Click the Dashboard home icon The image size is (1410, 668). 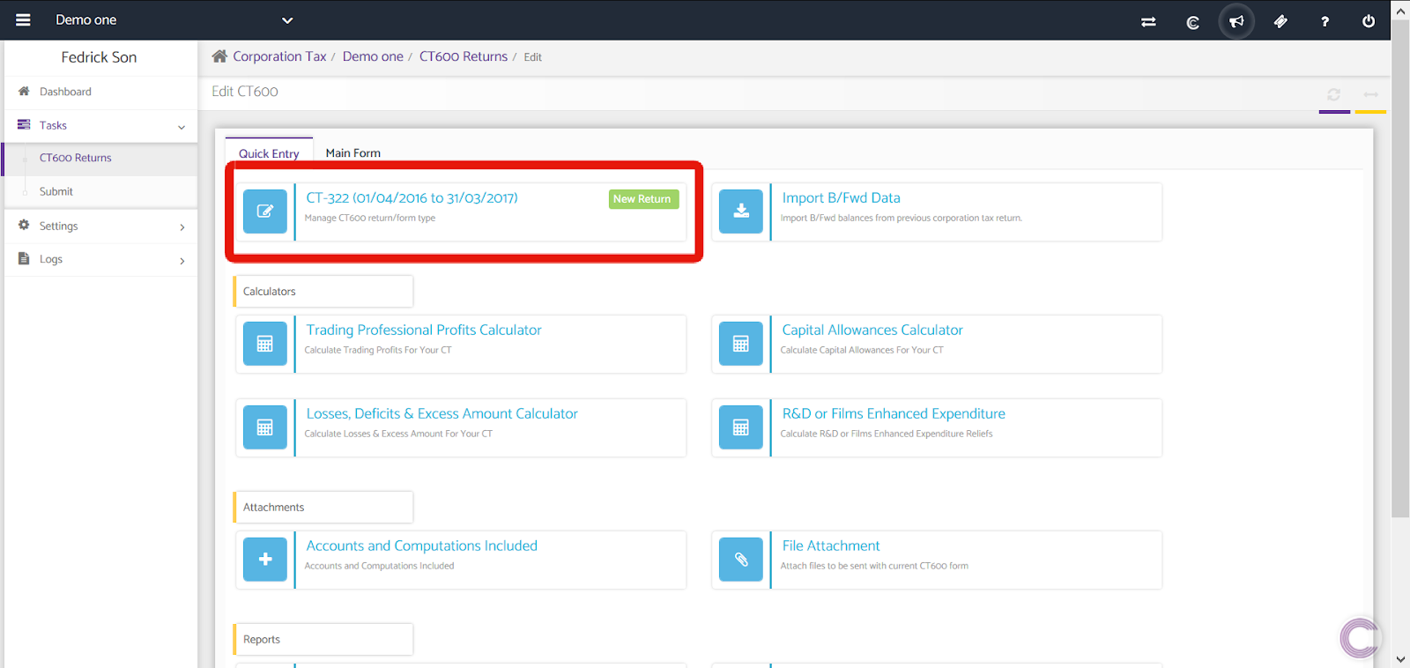(24, 91)
